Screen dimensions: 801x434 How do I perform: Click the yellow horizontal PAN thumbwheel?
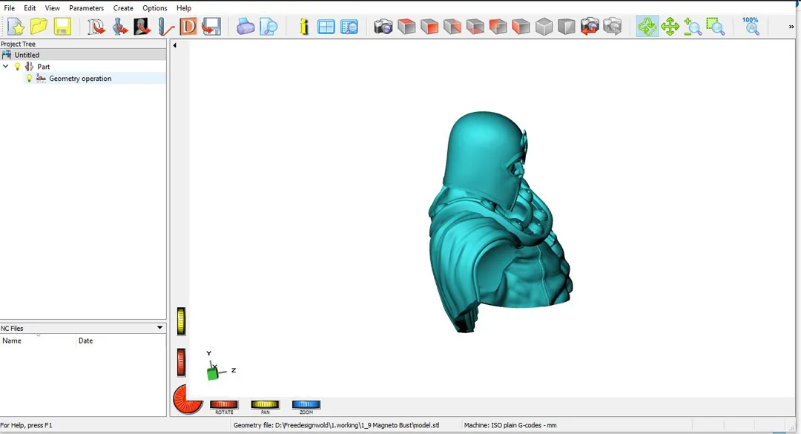coord(265,404)
